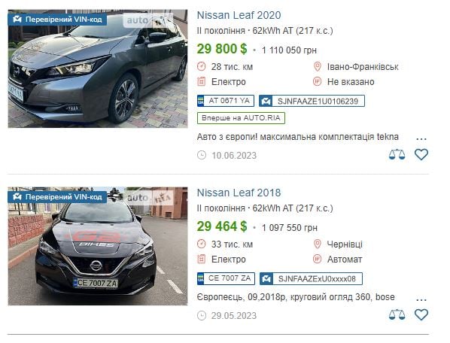Open the black Nissan Leaf photo
Screen dimensions: 450x343
point(98,246)
